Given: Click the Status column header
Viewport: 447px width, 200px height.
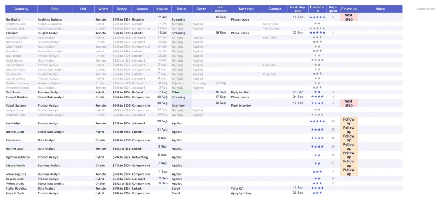Looking at the screenshot, I should [182, 9].
